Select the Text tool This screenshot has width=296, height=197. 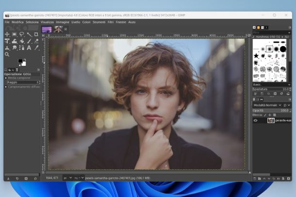tap(29, 48)
